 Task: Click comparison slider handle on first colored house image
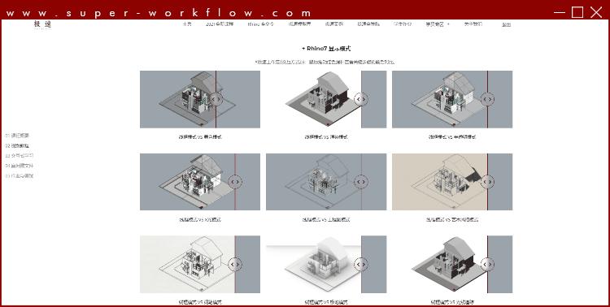click(216, 99)
